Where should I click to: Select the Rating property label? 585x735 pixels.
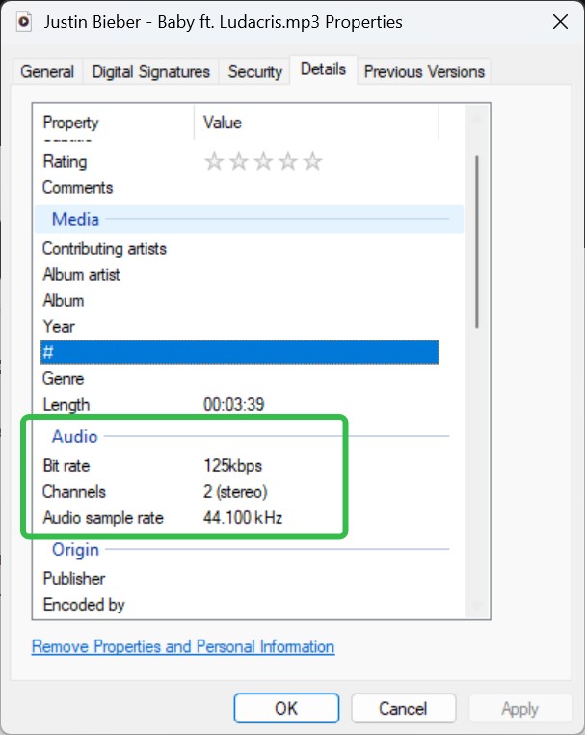[x=65, y=162]
